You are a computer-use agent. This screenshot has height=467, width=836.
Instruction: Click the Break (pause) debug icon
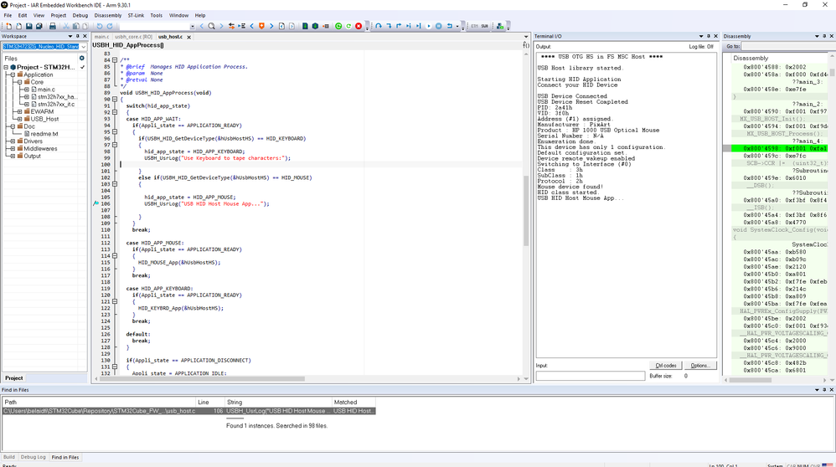pos(439,26)
